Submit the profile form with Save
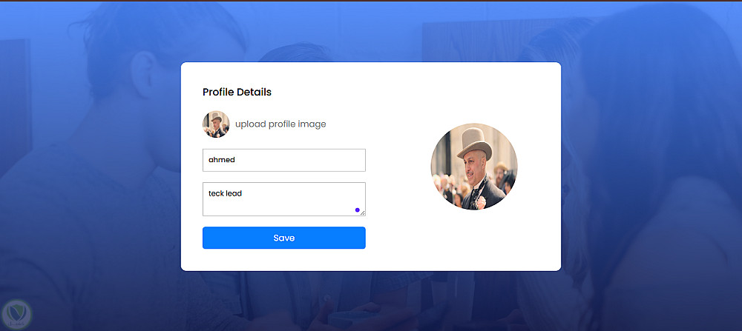 coord(283,238)
